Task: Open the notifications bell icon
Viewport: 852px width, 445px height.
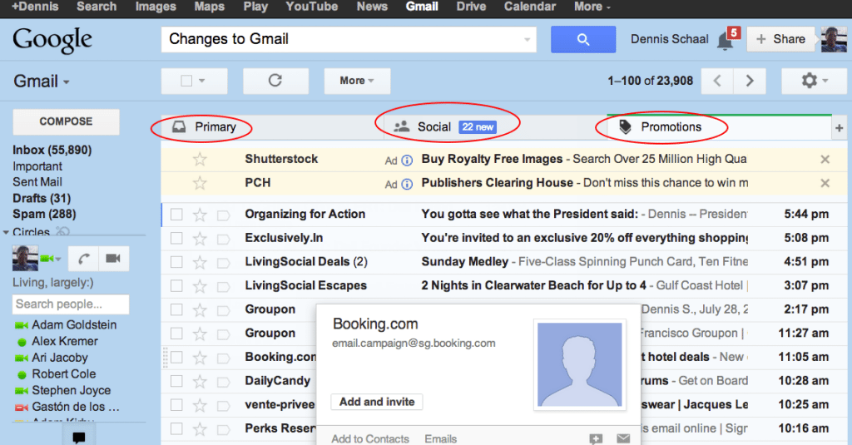Action: 725,41
